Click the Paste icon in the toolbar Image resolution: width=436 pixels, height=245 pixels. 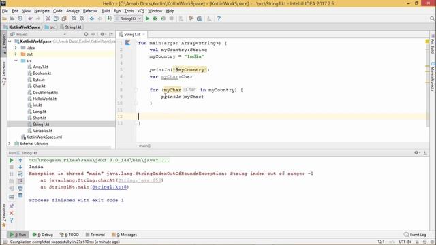(64, 18)
